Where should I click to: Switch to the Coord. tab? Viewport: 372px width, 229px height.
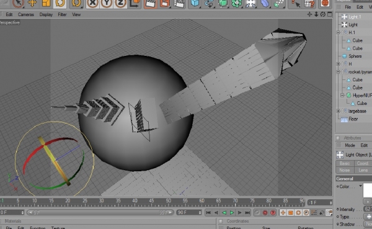(x=363, y=163)
